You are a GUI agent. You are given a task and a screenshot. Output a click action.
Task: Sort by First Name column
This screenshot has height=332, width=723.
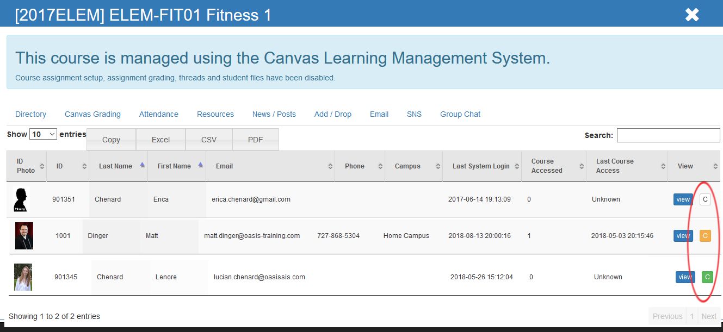[177, 166]
